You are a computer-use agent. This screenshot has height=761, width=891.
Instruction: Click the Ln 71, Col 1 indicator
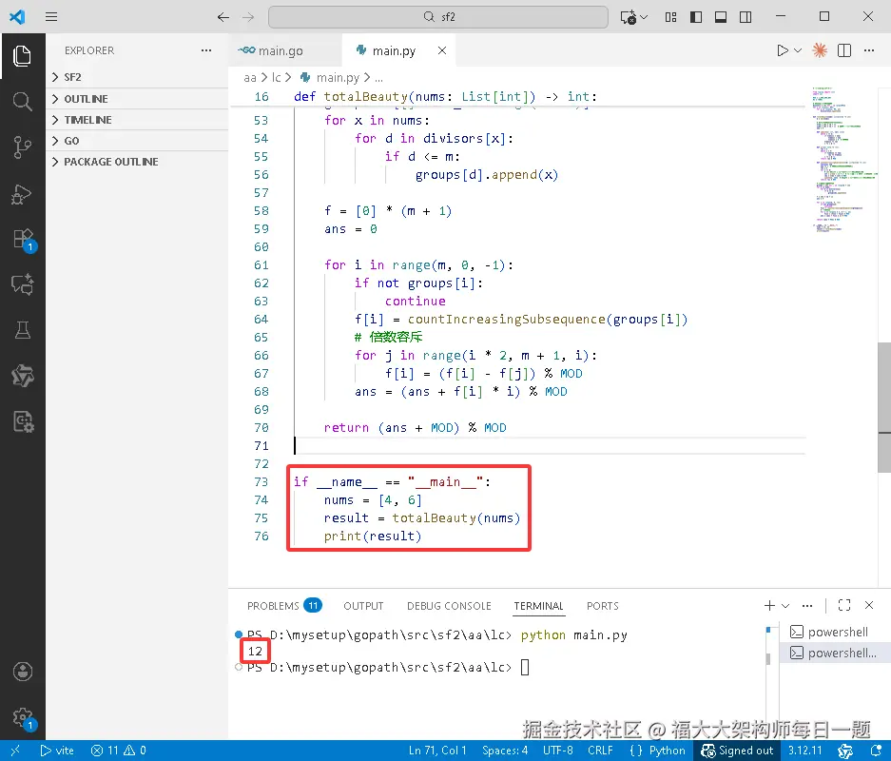click(x=437, y=751)
